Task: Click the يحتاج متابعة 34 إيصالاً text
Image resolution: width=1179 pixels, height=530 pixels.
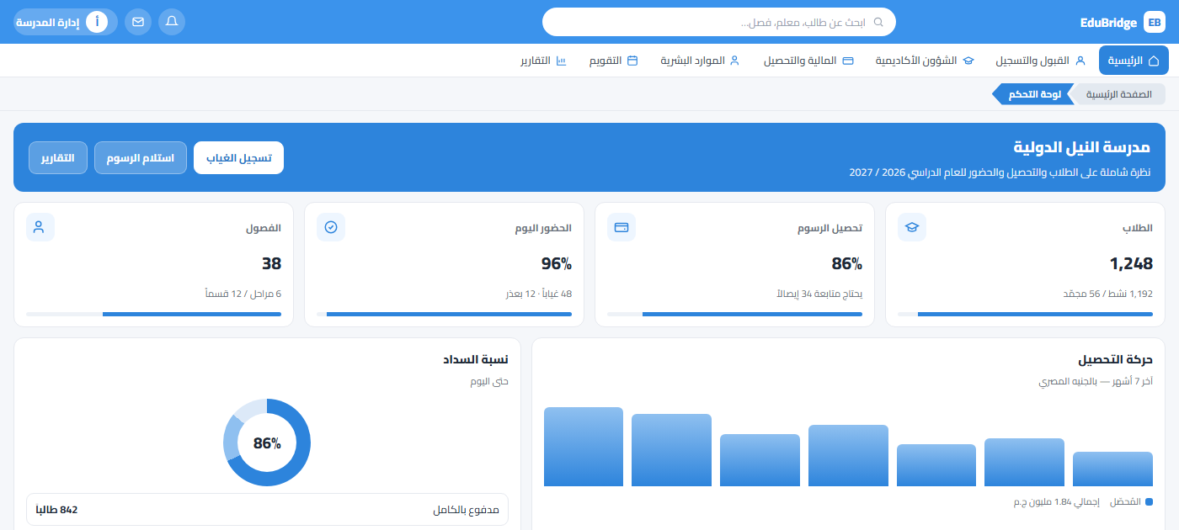Action: point(819,294)
